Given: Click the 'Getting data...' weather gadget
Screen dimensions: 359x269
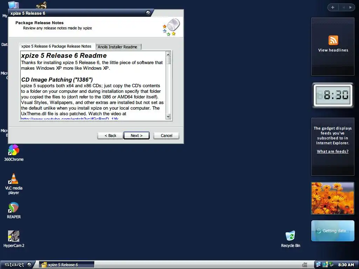Looking at the screenshot, I should (x=333, y=231).
